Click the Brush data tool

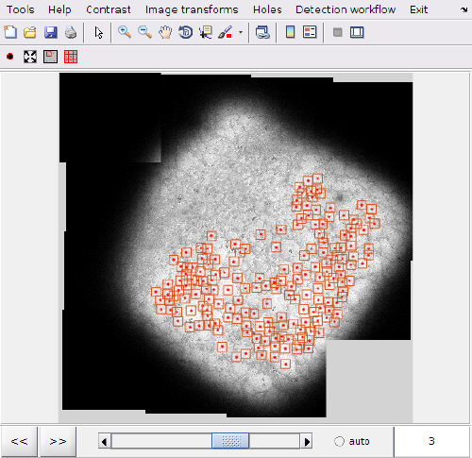tap(226, 32)
